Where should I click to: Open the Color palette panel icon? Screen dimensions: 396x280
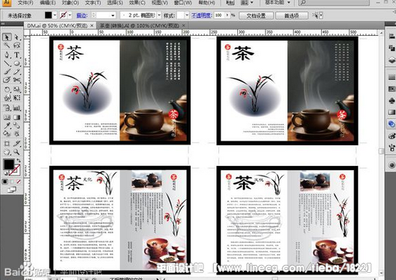click(x=392, y=136)
